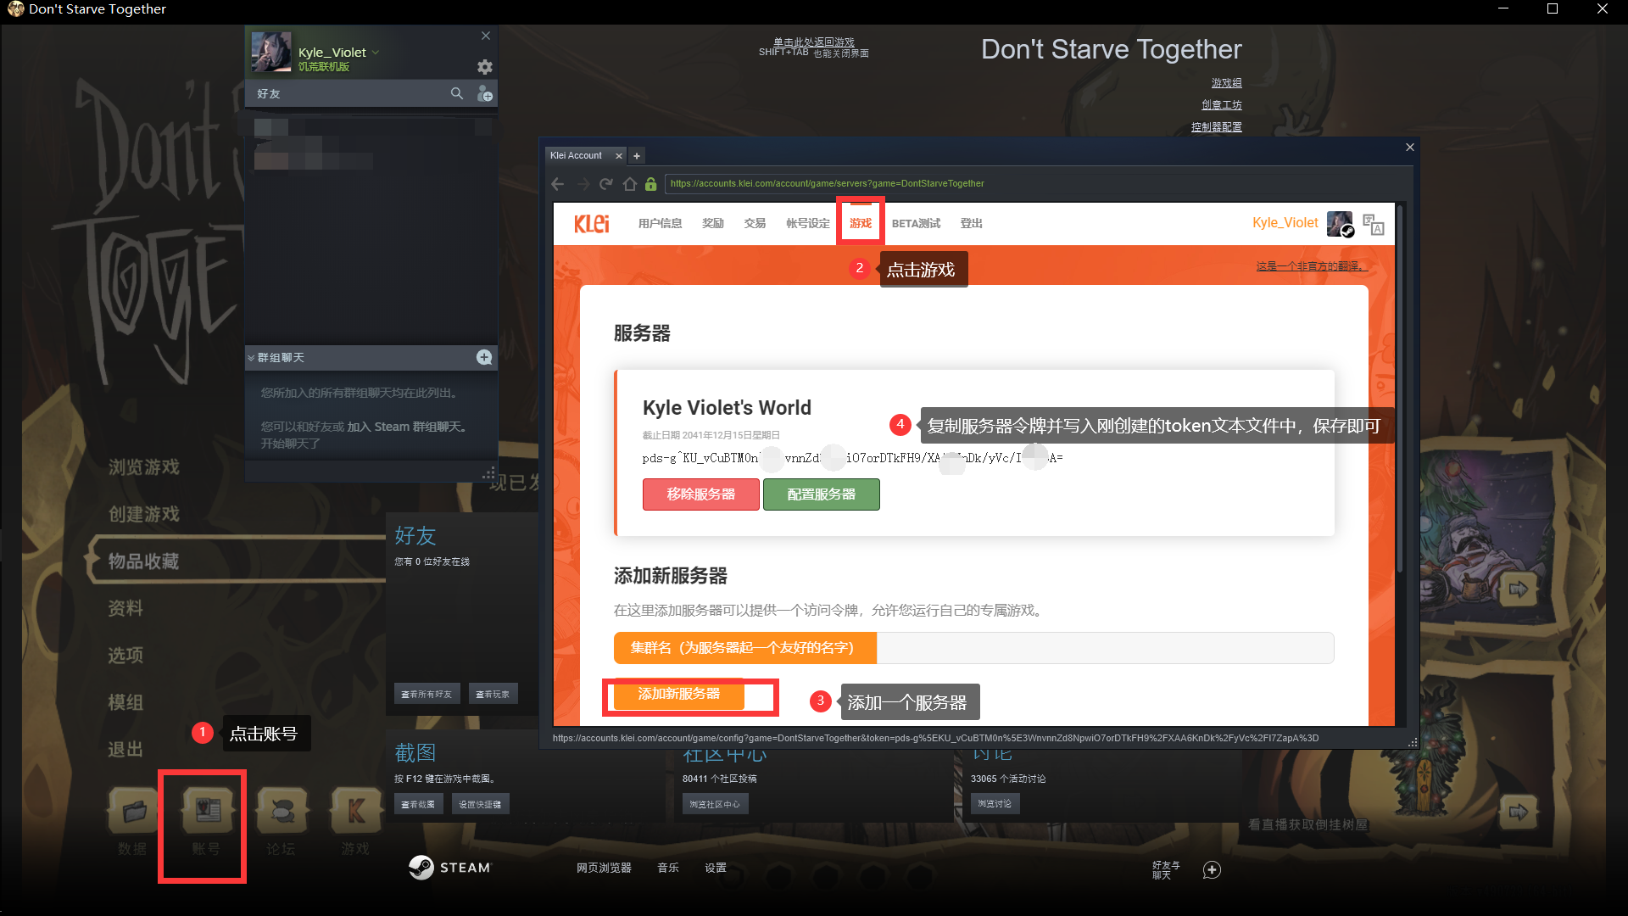Viewport: 1628px width, 916px height.
Task: Search friends using the magnifier icon
Action: click(457, 93)
